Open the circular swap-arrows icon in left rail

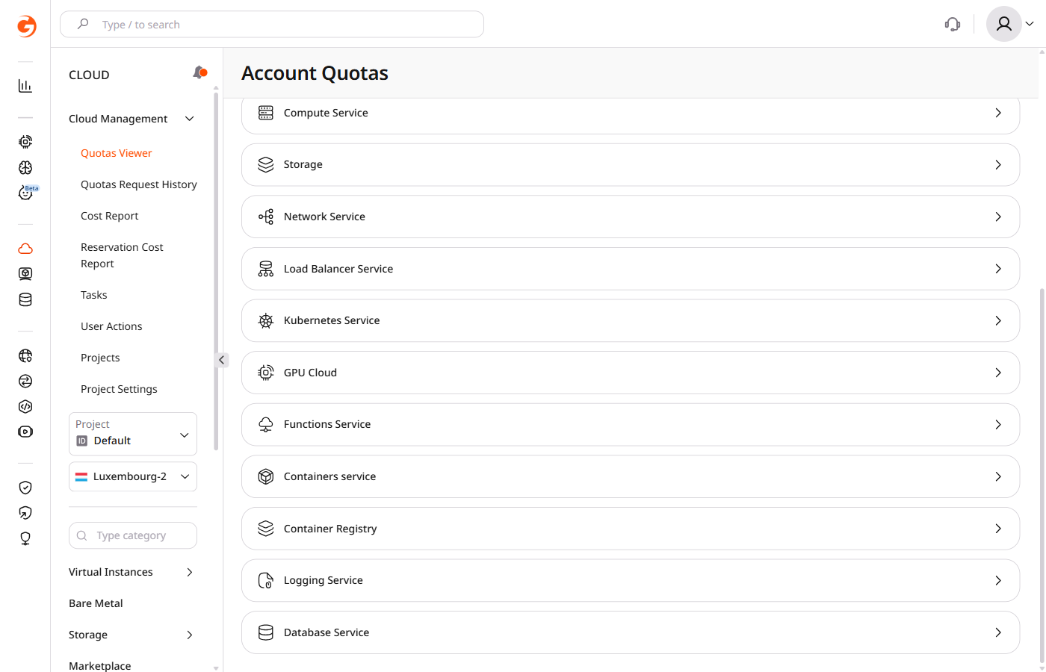25,381
